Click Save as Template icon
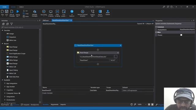Image resolution: width=196 pixels, height=110 pixels. click(x=12, y=12)
